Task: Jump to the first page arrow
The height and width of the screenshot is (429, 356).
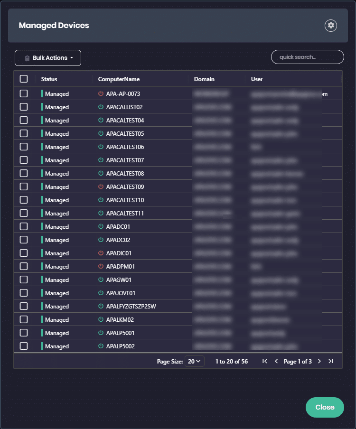Action: (265, 361)
